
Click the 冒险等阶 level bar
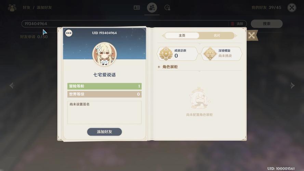click(105, 86)
